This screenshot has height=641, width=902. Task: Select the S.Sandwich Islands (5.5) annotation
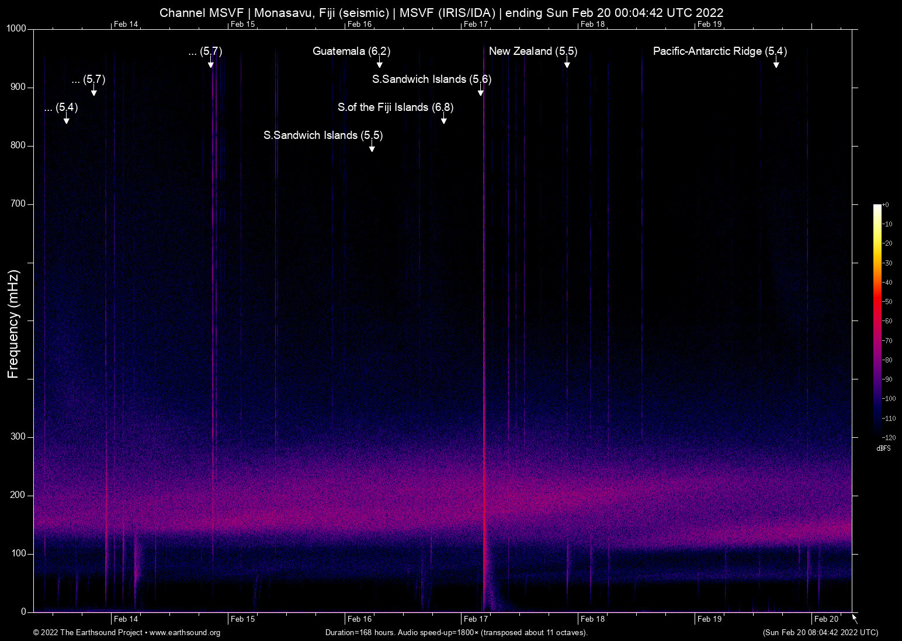coord(322,135)
